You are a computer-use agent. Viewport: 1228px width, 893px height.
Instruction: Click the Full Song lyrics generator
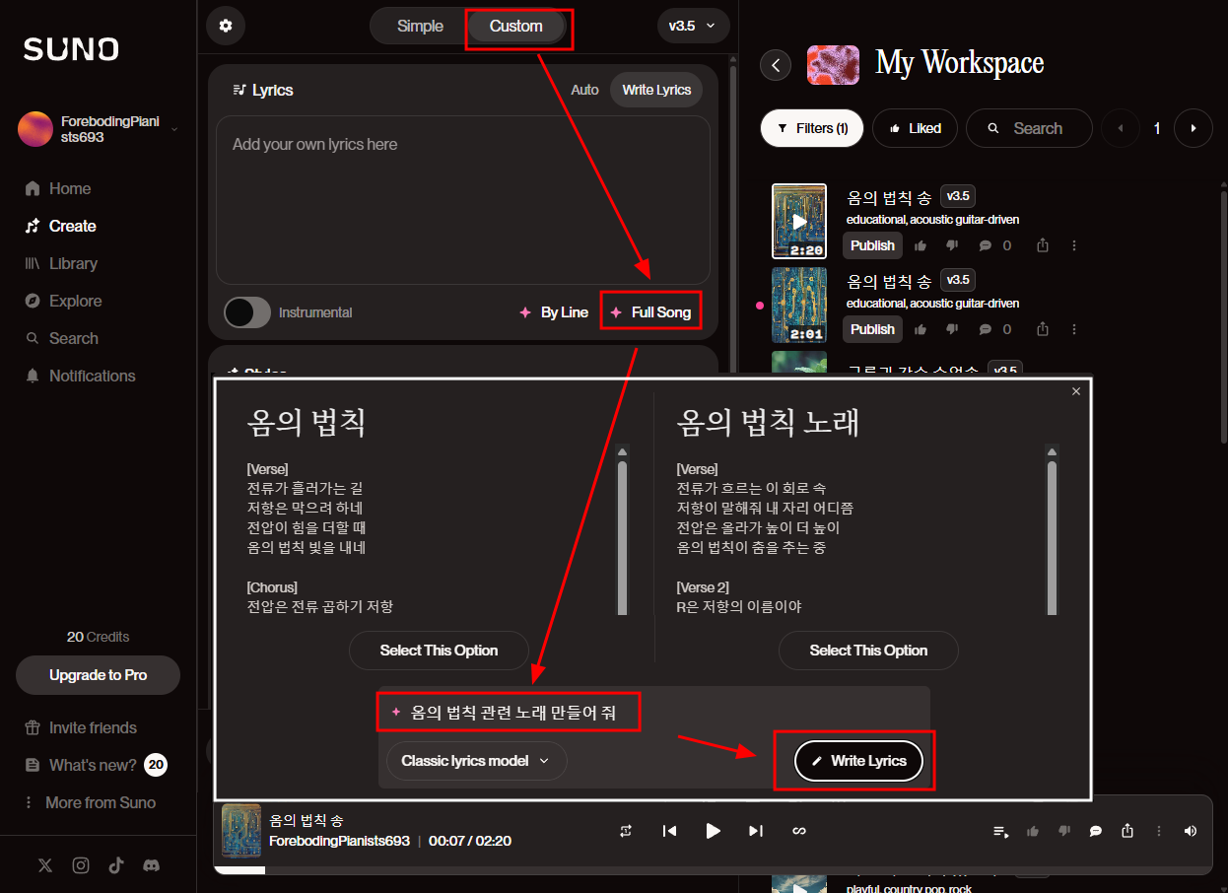click(650, 312)
